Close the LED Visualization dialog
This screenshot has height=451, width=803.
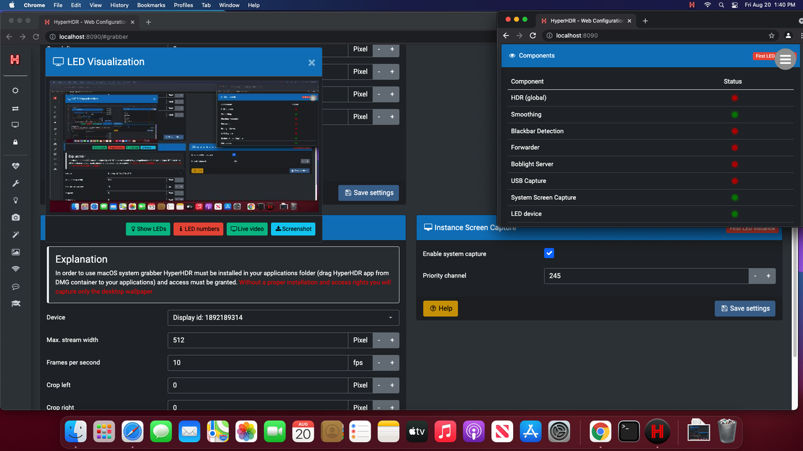(311, 63)
